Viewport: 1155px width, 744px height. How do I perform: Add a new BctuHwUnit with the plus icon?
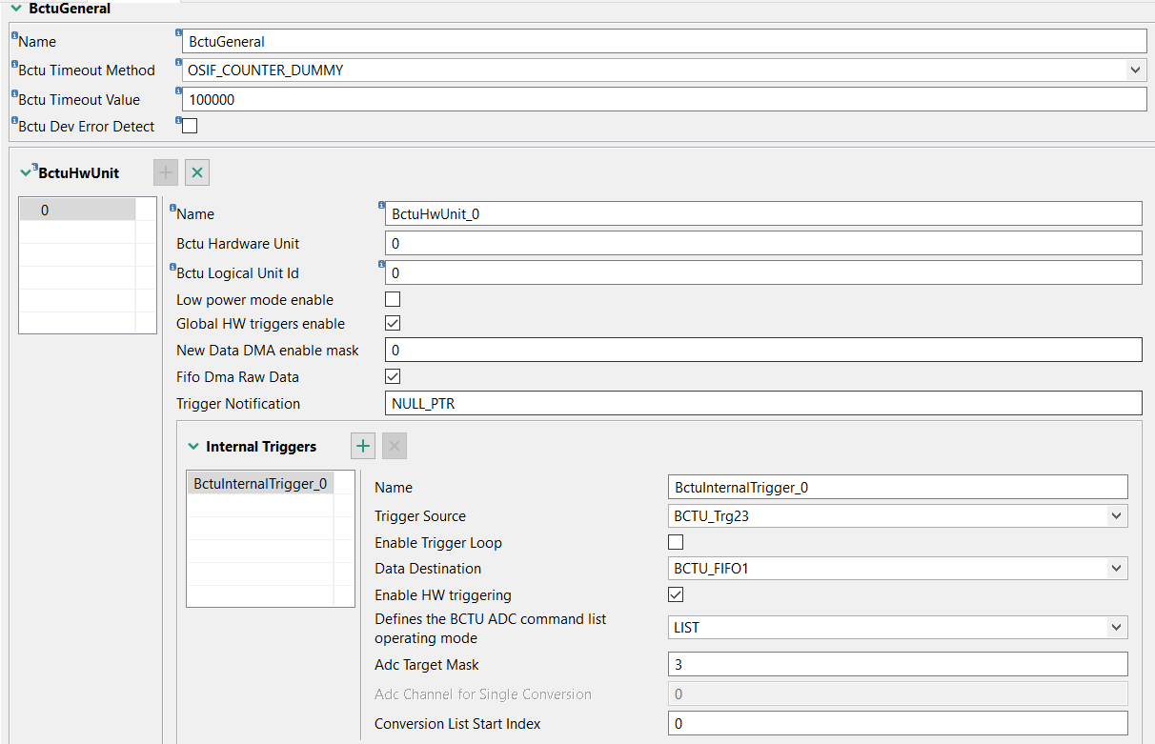coord(165,172)
